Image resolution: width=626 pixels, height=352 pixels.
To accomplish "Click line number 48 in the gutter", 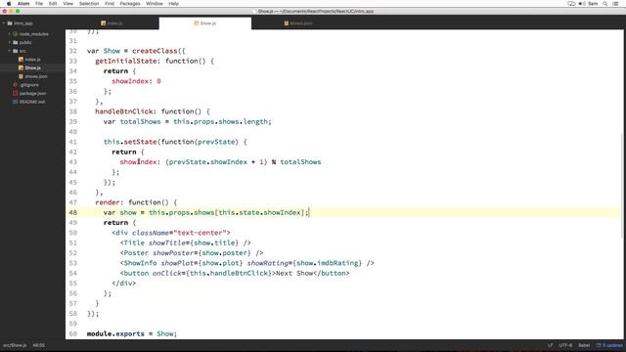I will [x=72, y=213].
